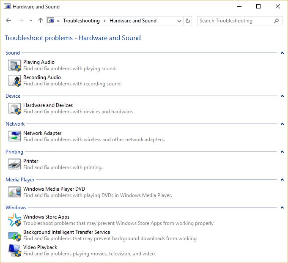This screenshot has width=288, height=263.
Task: Click 'Find and fix problems with devices and hardware.'
Action: pos(78,112)
